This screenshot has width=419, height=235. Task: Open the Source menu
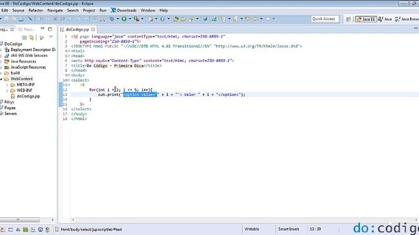(18, 10)
